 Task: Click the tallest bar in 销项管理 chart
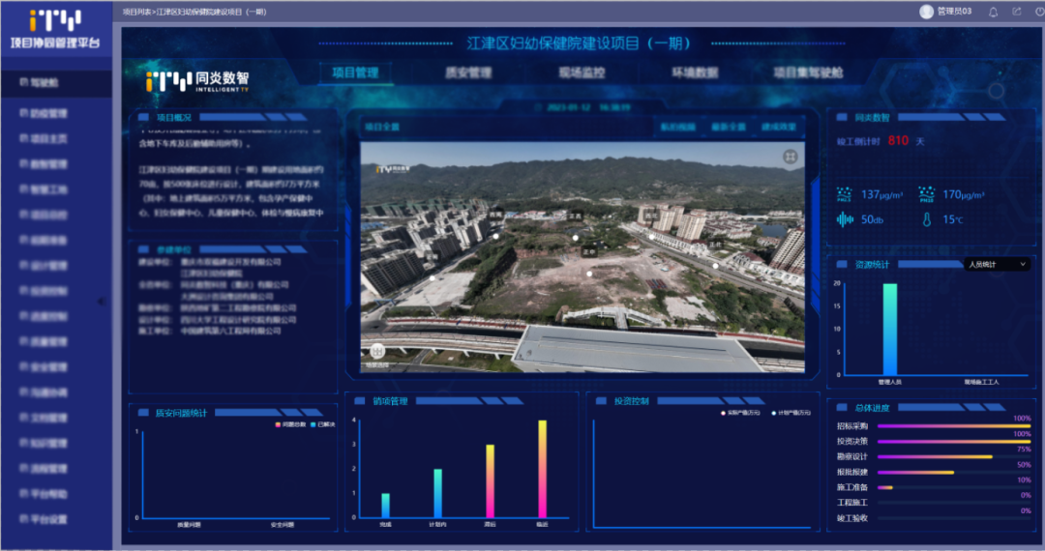543,469
